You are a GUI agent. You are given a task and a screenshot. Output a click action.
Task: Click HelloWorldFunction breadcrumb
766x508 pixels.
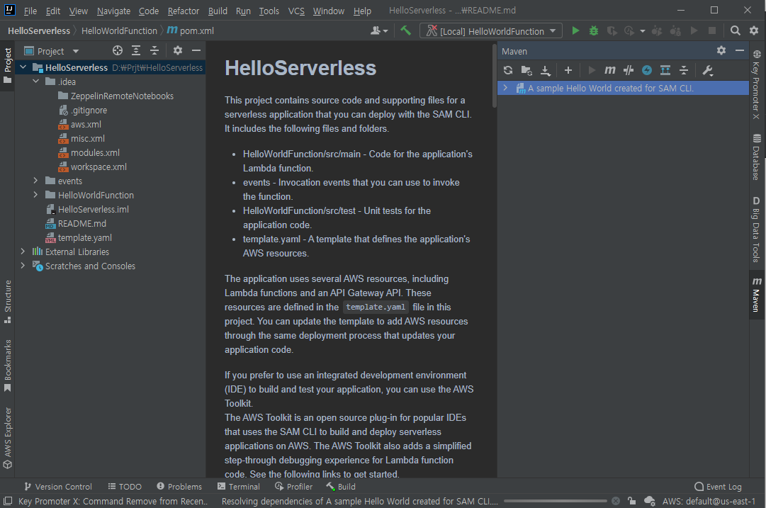pos(119,30)
